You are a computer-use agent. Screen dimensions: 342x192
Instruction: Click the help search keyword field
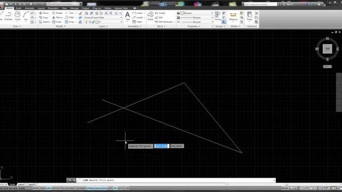[260, 4]
